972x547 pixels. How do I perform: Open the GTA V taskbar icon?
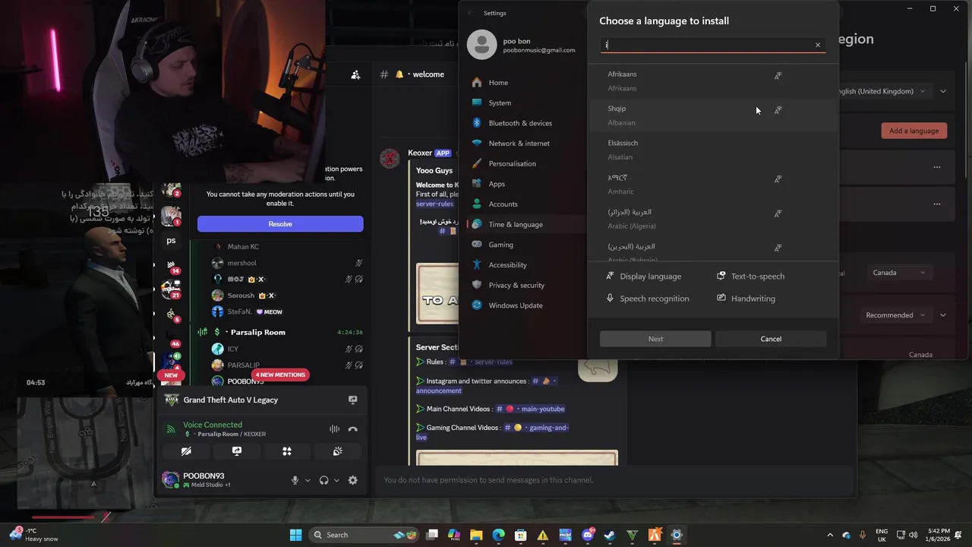[632, 535]
